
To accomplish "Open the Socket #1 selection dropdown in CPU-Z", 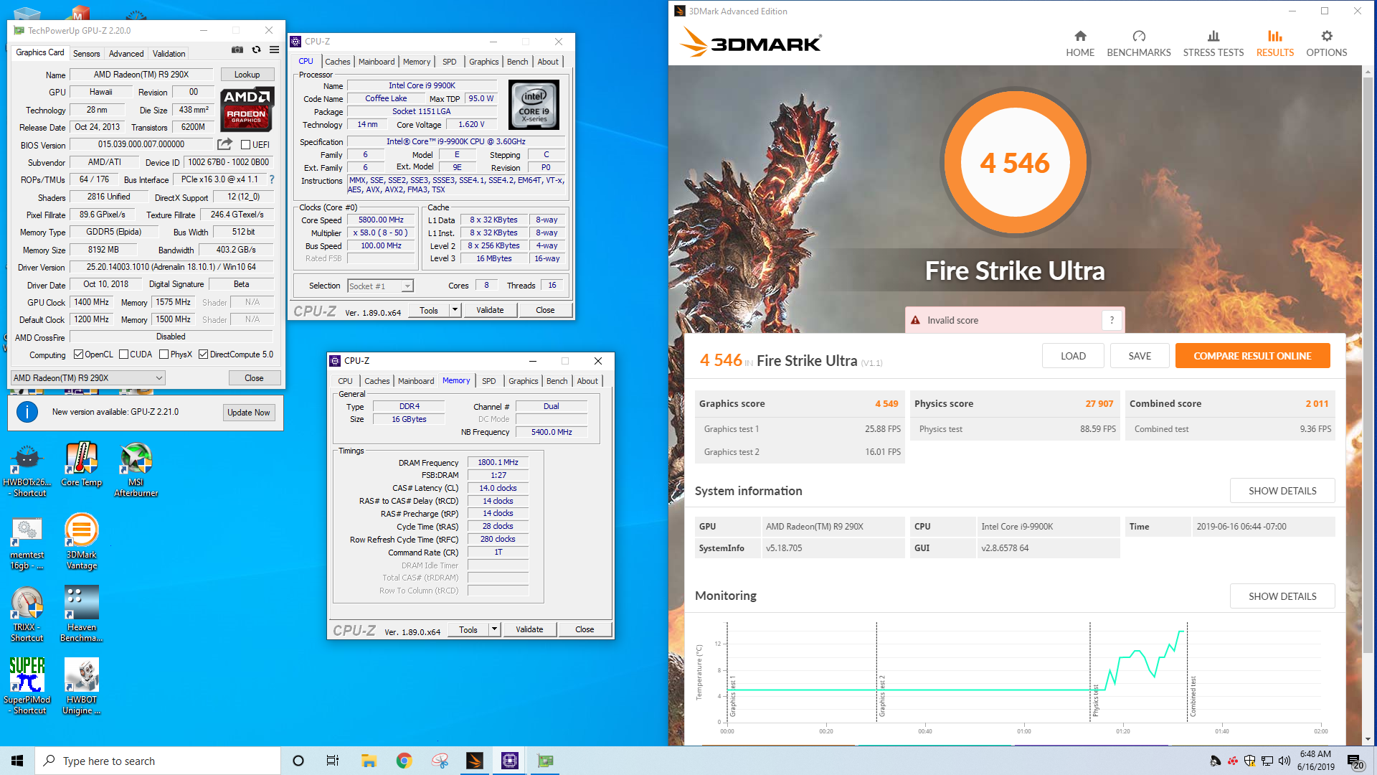I will point(380,286).
